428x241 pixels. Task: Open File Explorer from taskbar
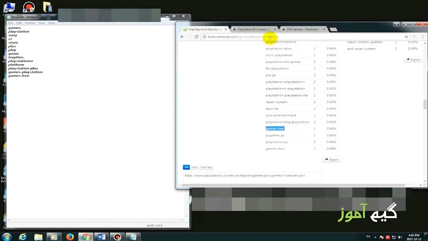pyautogui.click(x=38, y=237)
